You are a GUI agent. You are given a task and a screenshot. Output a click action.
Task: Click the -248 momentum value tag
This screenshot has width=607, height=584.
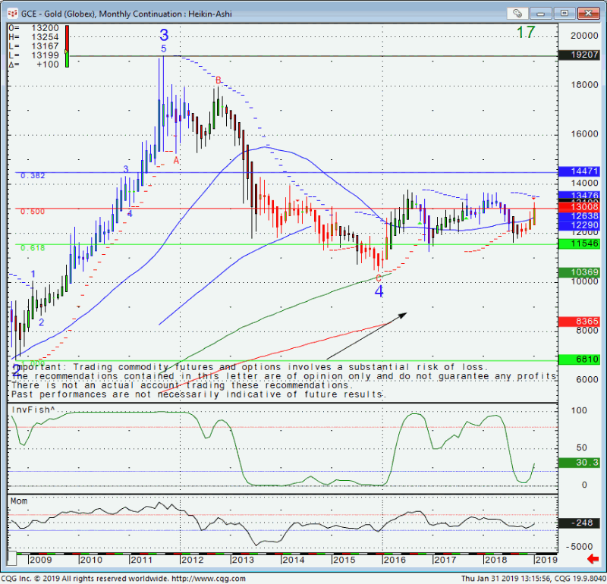(580, 523)
